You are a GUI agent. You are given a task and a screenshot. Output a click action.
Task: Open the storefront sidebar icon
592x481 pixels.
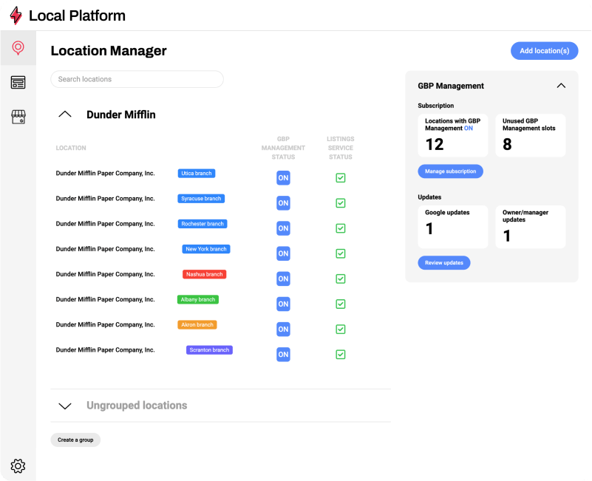[18, 117]
